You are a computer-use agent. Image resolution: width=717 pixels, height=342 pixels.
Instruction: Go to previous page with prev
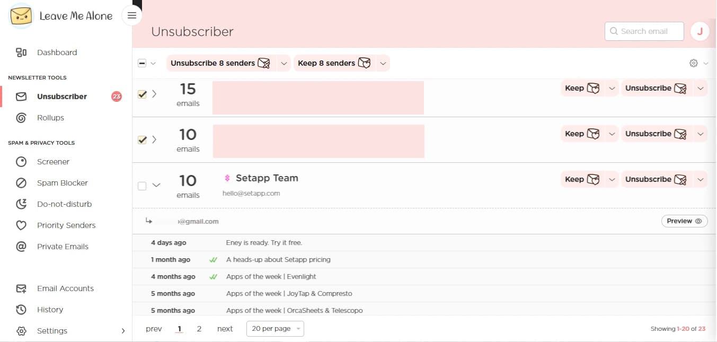click(154, 329)
